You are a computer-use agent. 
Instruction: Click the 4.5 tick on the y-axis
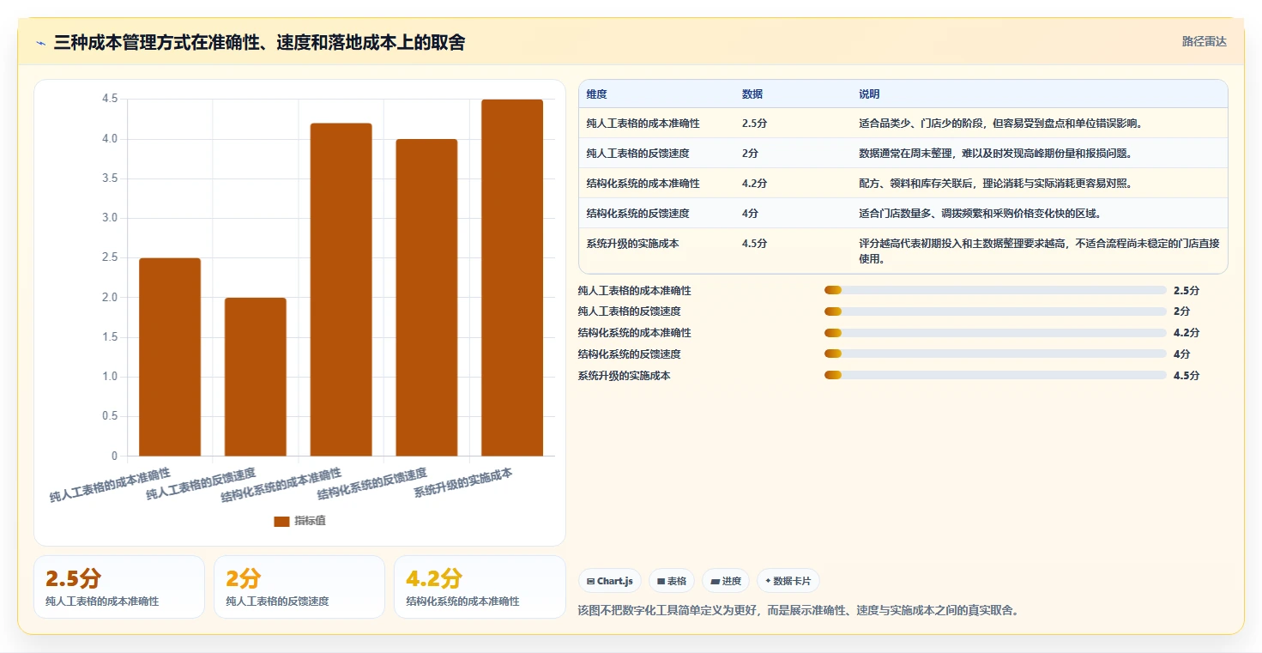point(110,99)
